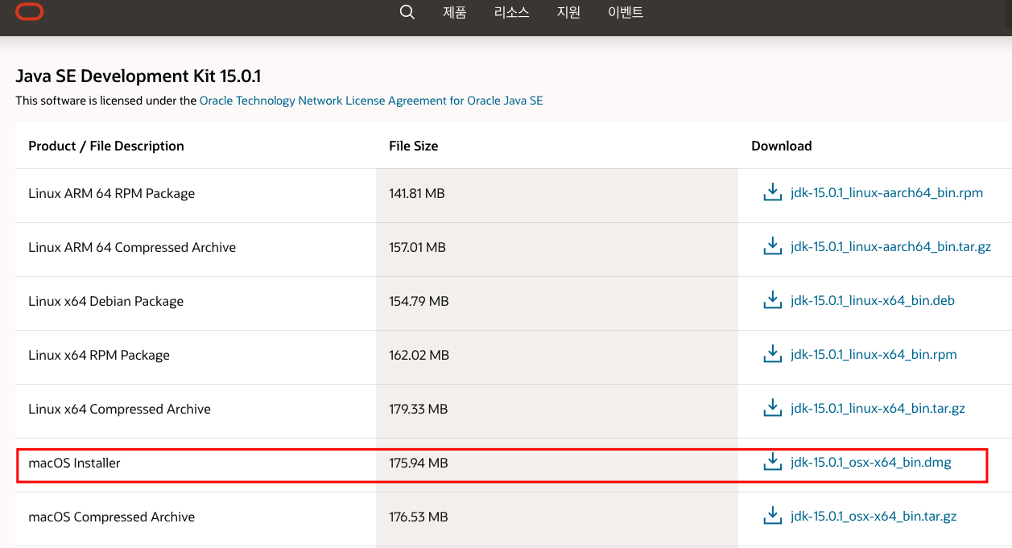
Task: Click the 176.53 MB file size
Action: click(419, 517)
